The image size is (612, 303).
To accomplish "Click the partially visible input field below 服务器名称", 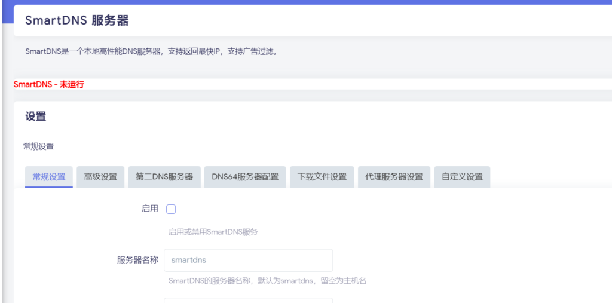I will coord(248,301).
